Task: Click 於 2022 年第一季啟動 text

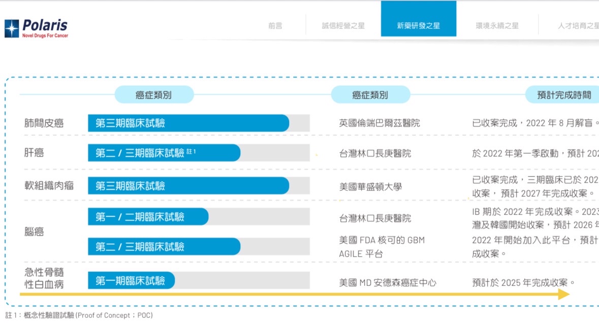Action: pos(517,153)
